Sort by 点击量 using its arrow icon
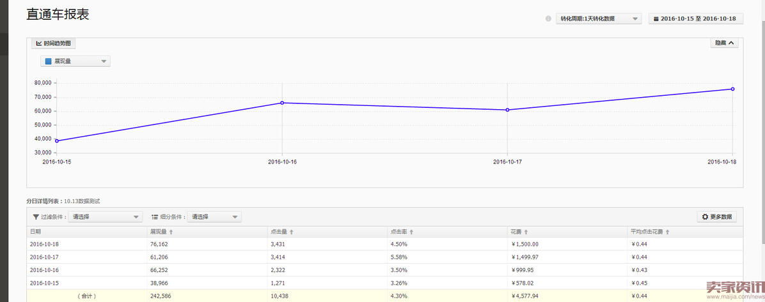The height and width of the screenshot is (302, 765). pyautogui.click(x=292, y=232)
